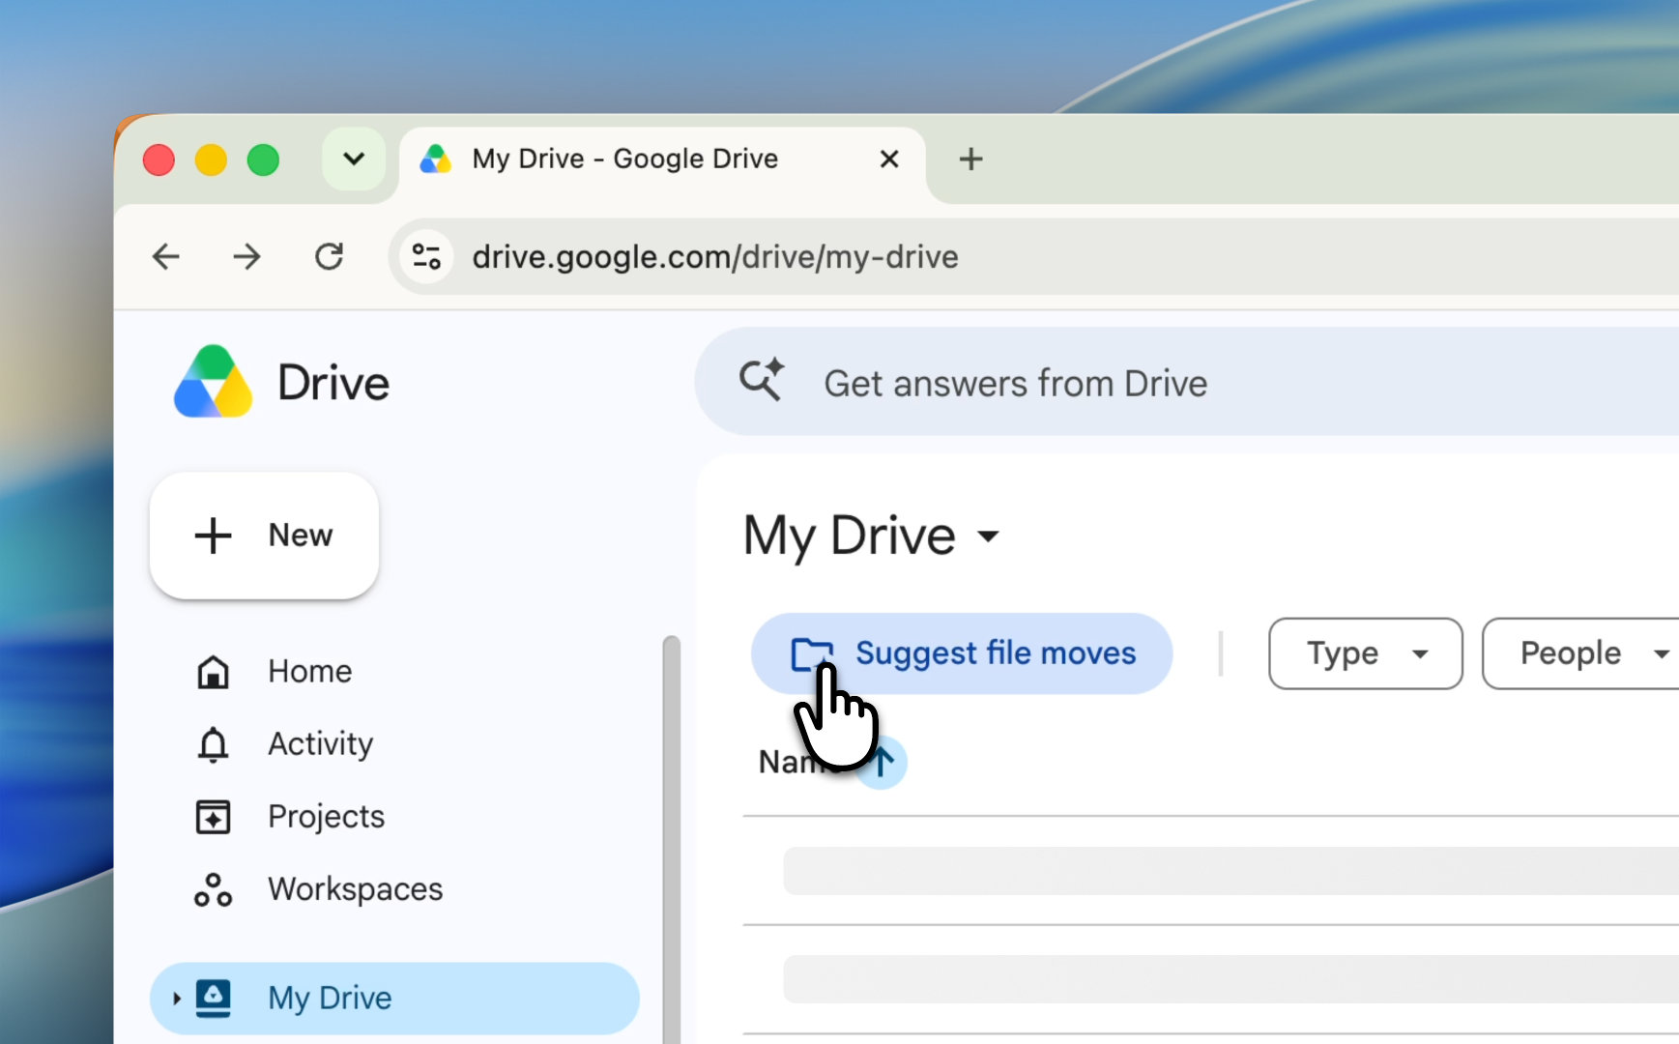Go back with the browser back arrow
1679x1044 pixels.
(166, 256)
